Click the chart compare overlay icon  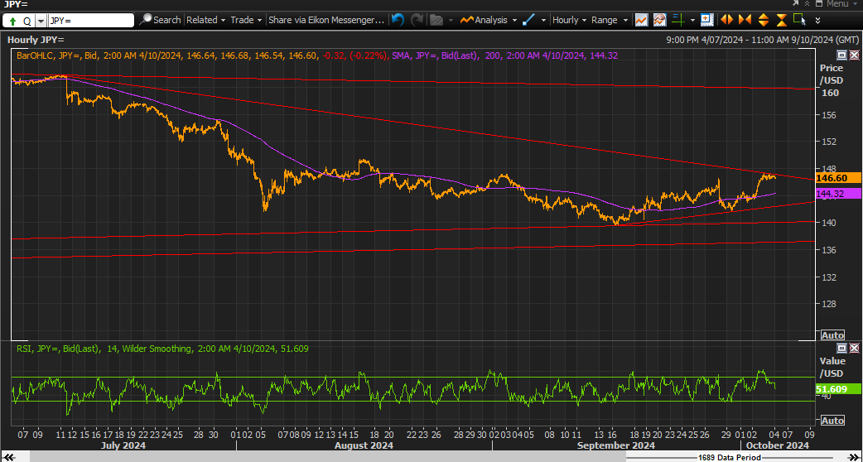tap(660, 20)
